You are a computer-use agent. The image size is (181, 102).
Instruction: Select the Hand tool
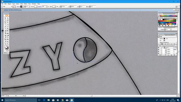pos(5,44)
